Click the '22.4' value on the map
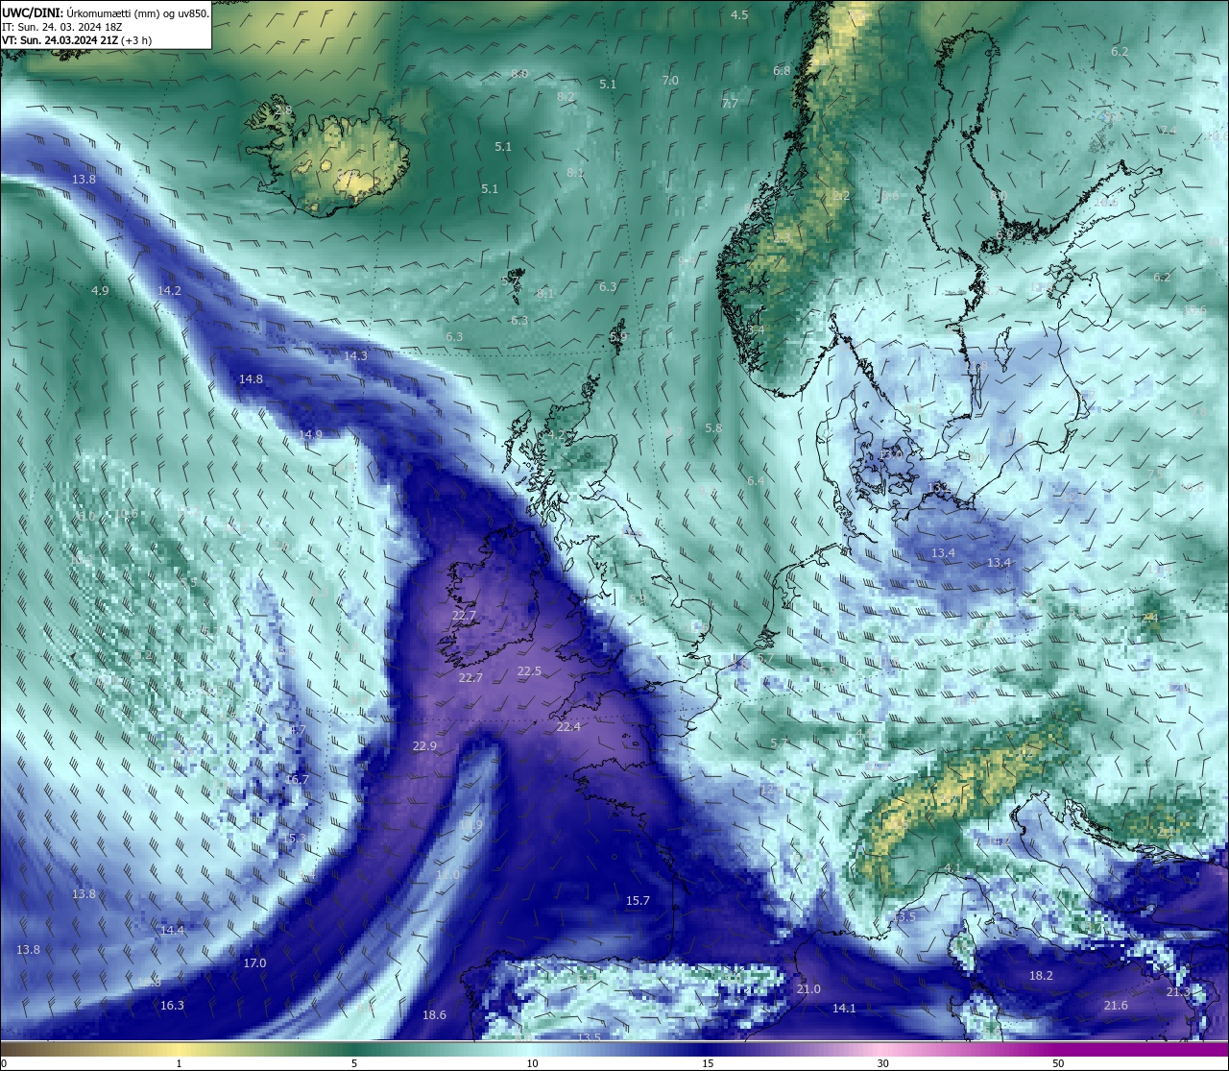The image size is (1229, 1071). (568, 727)
